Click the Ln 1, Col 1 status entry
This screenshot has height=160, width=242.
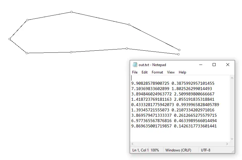(x=140, y=150)
